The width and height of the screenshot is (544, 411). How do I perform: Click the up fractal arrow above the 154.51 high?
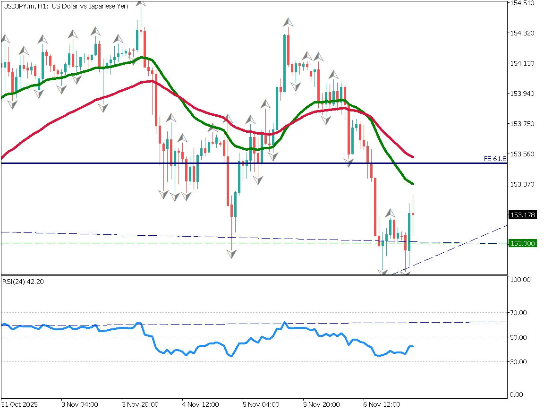[140, 3]
